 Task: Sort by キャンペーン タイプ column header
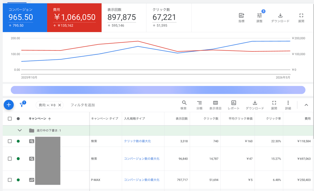[x=105, y=119]
